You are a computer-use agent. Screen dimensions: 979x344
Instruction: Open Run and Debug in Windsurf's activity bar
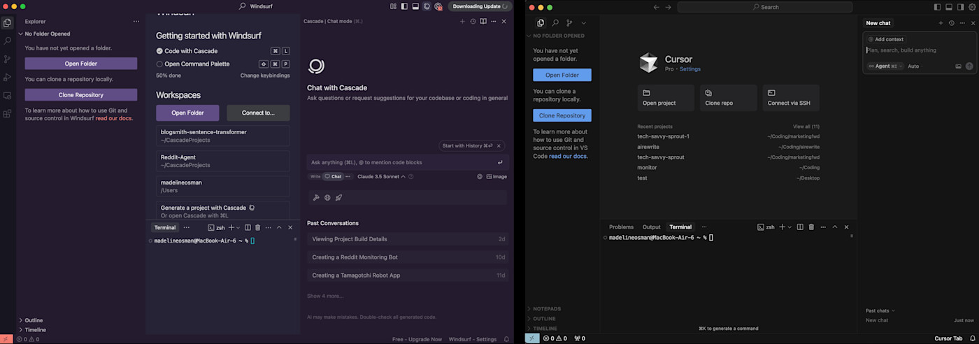(7, 78)
